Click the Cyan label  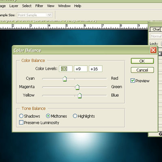(x=30, y=78)
